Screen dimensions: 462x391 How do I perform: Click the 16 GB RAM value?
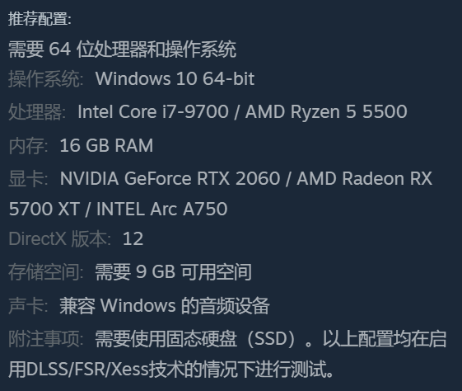(x=106, y=145)
